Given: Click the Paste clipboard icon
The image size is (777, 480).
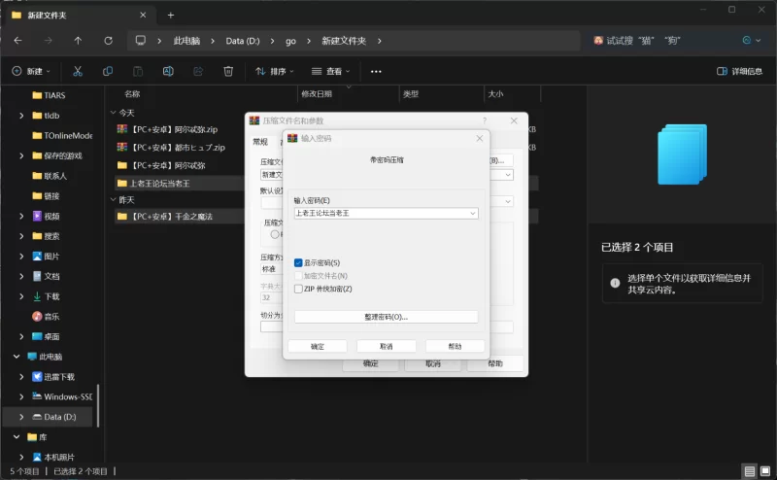Looking at the screenshot, I should [138, 71].
